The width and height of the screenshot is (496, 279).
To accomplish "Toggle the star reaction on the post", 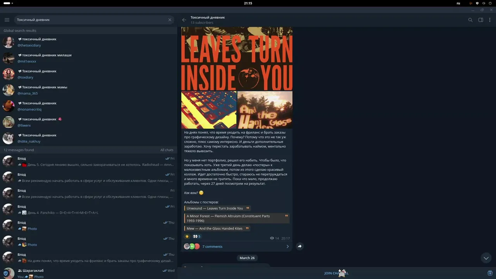I will (187, 236).
